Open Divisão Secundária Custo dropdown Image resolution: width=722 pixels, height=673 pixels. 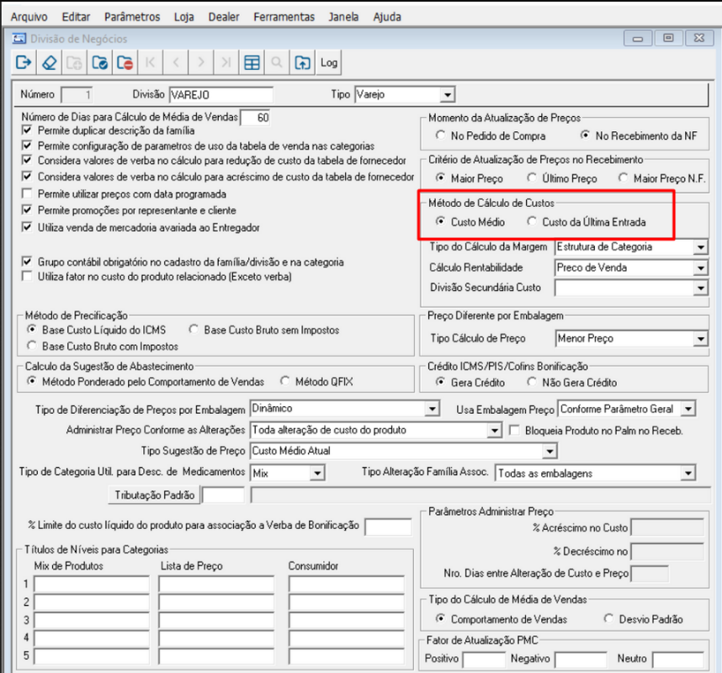coord(700,289)
